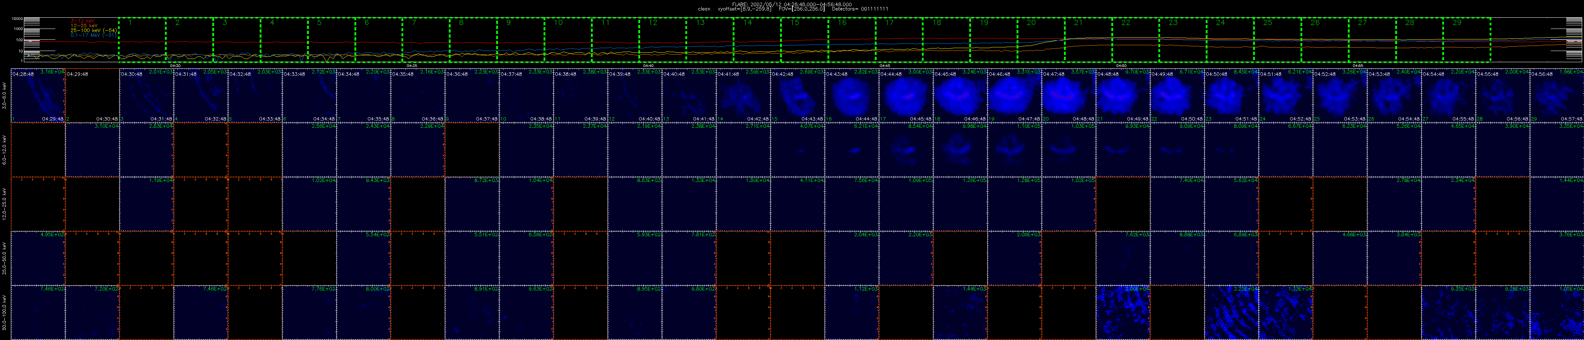Open the 3–6 keV image starting 04:43:48

[x=852, y=95]
